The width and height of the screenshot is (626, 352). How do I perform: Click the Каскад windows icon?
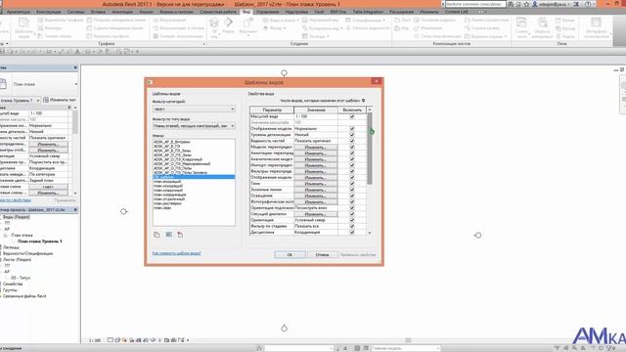(x=559, y=28)
